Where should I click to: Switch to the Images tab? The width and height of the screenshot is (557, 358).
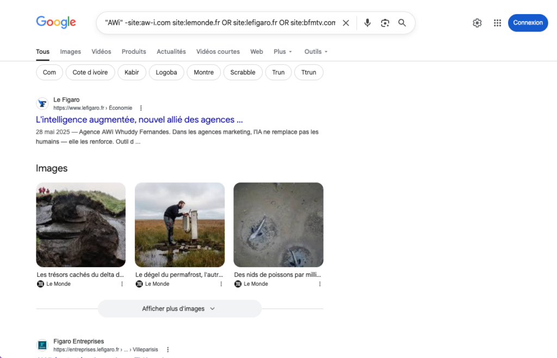click(70, 52)
